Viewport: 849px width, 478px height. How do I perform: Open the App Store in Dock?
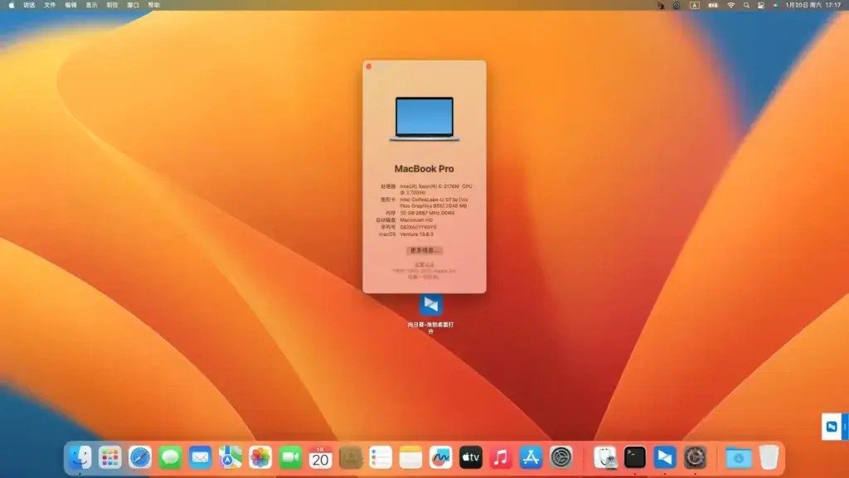click(531, 457)
